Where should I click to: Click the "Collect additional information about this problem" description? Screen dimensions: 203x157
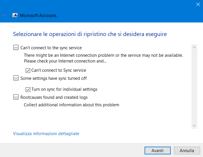coord(71,105)
